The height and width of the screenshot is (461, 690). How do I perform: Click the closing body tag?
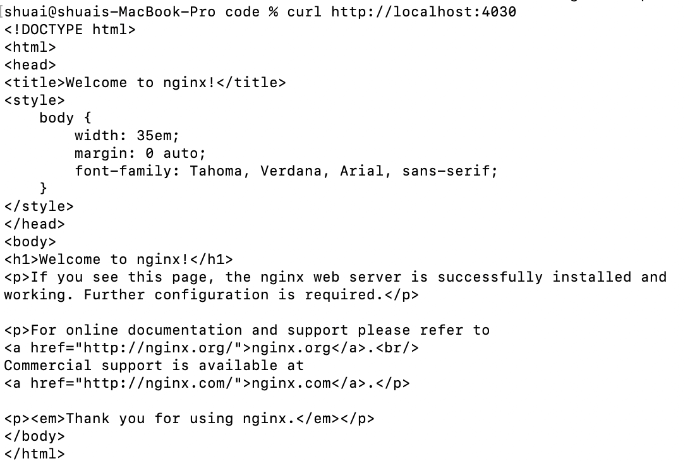pos(35,436)
